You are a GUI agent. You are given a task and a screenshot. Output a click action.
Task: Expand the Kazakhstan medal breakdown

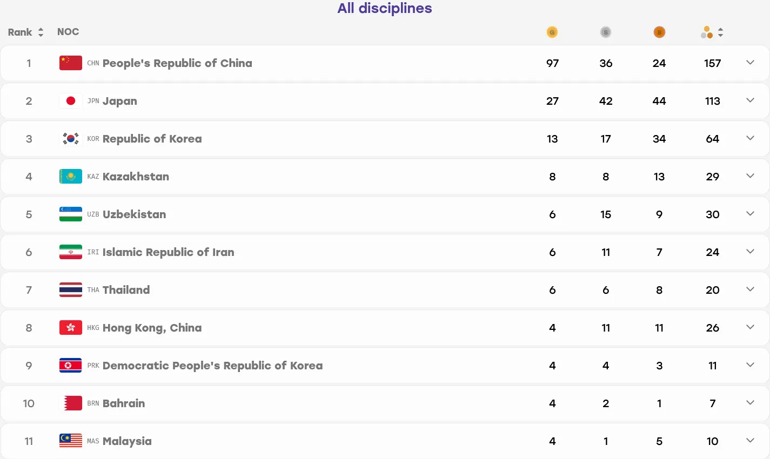click(750, 176)
